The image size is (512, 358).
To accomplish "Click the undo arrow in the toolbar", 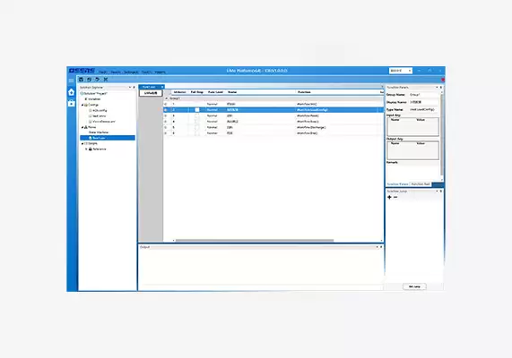I will point(89,80).
